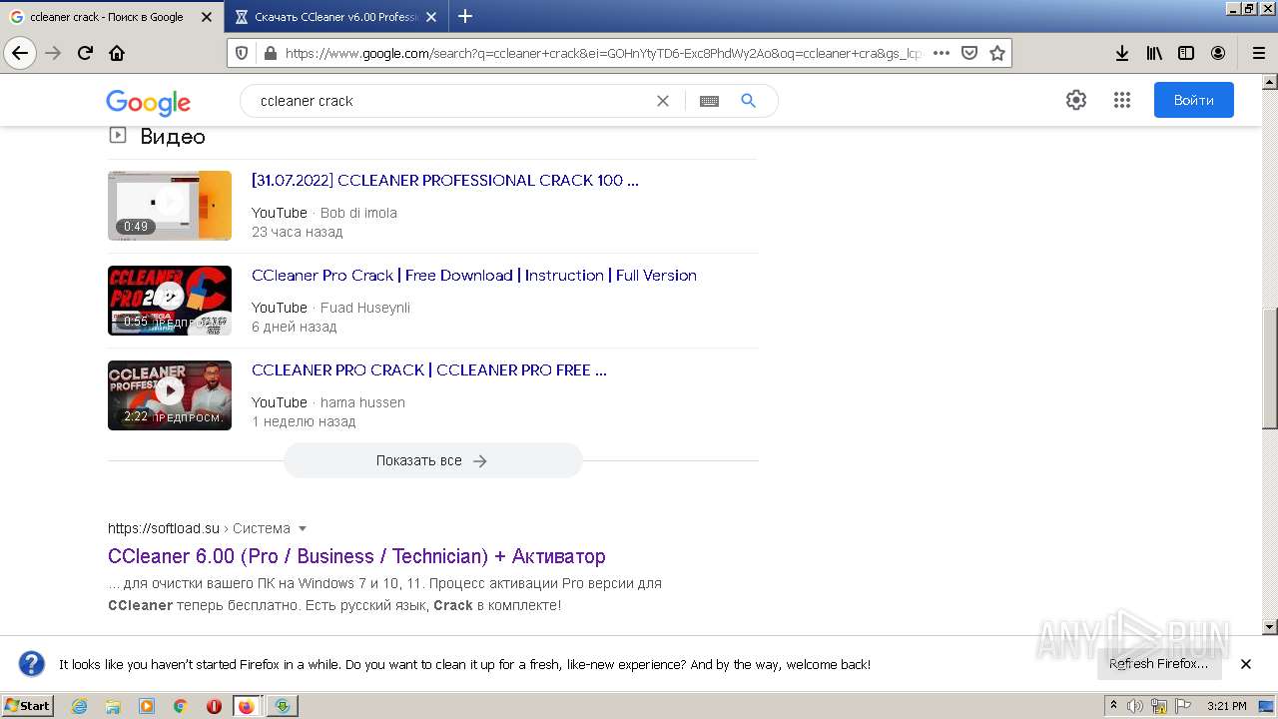Screen dimensions: 1278x719
Task: Click the Google logo
Action: pos(148,102)
